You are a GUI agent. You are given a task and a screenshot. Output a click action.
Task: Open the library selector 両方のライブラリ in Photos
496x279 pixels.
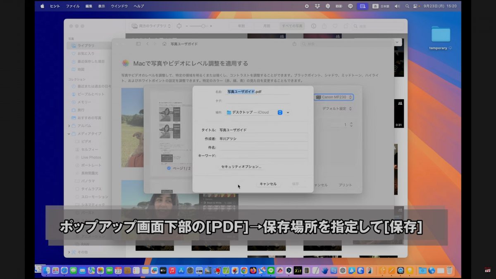point(151,26)
